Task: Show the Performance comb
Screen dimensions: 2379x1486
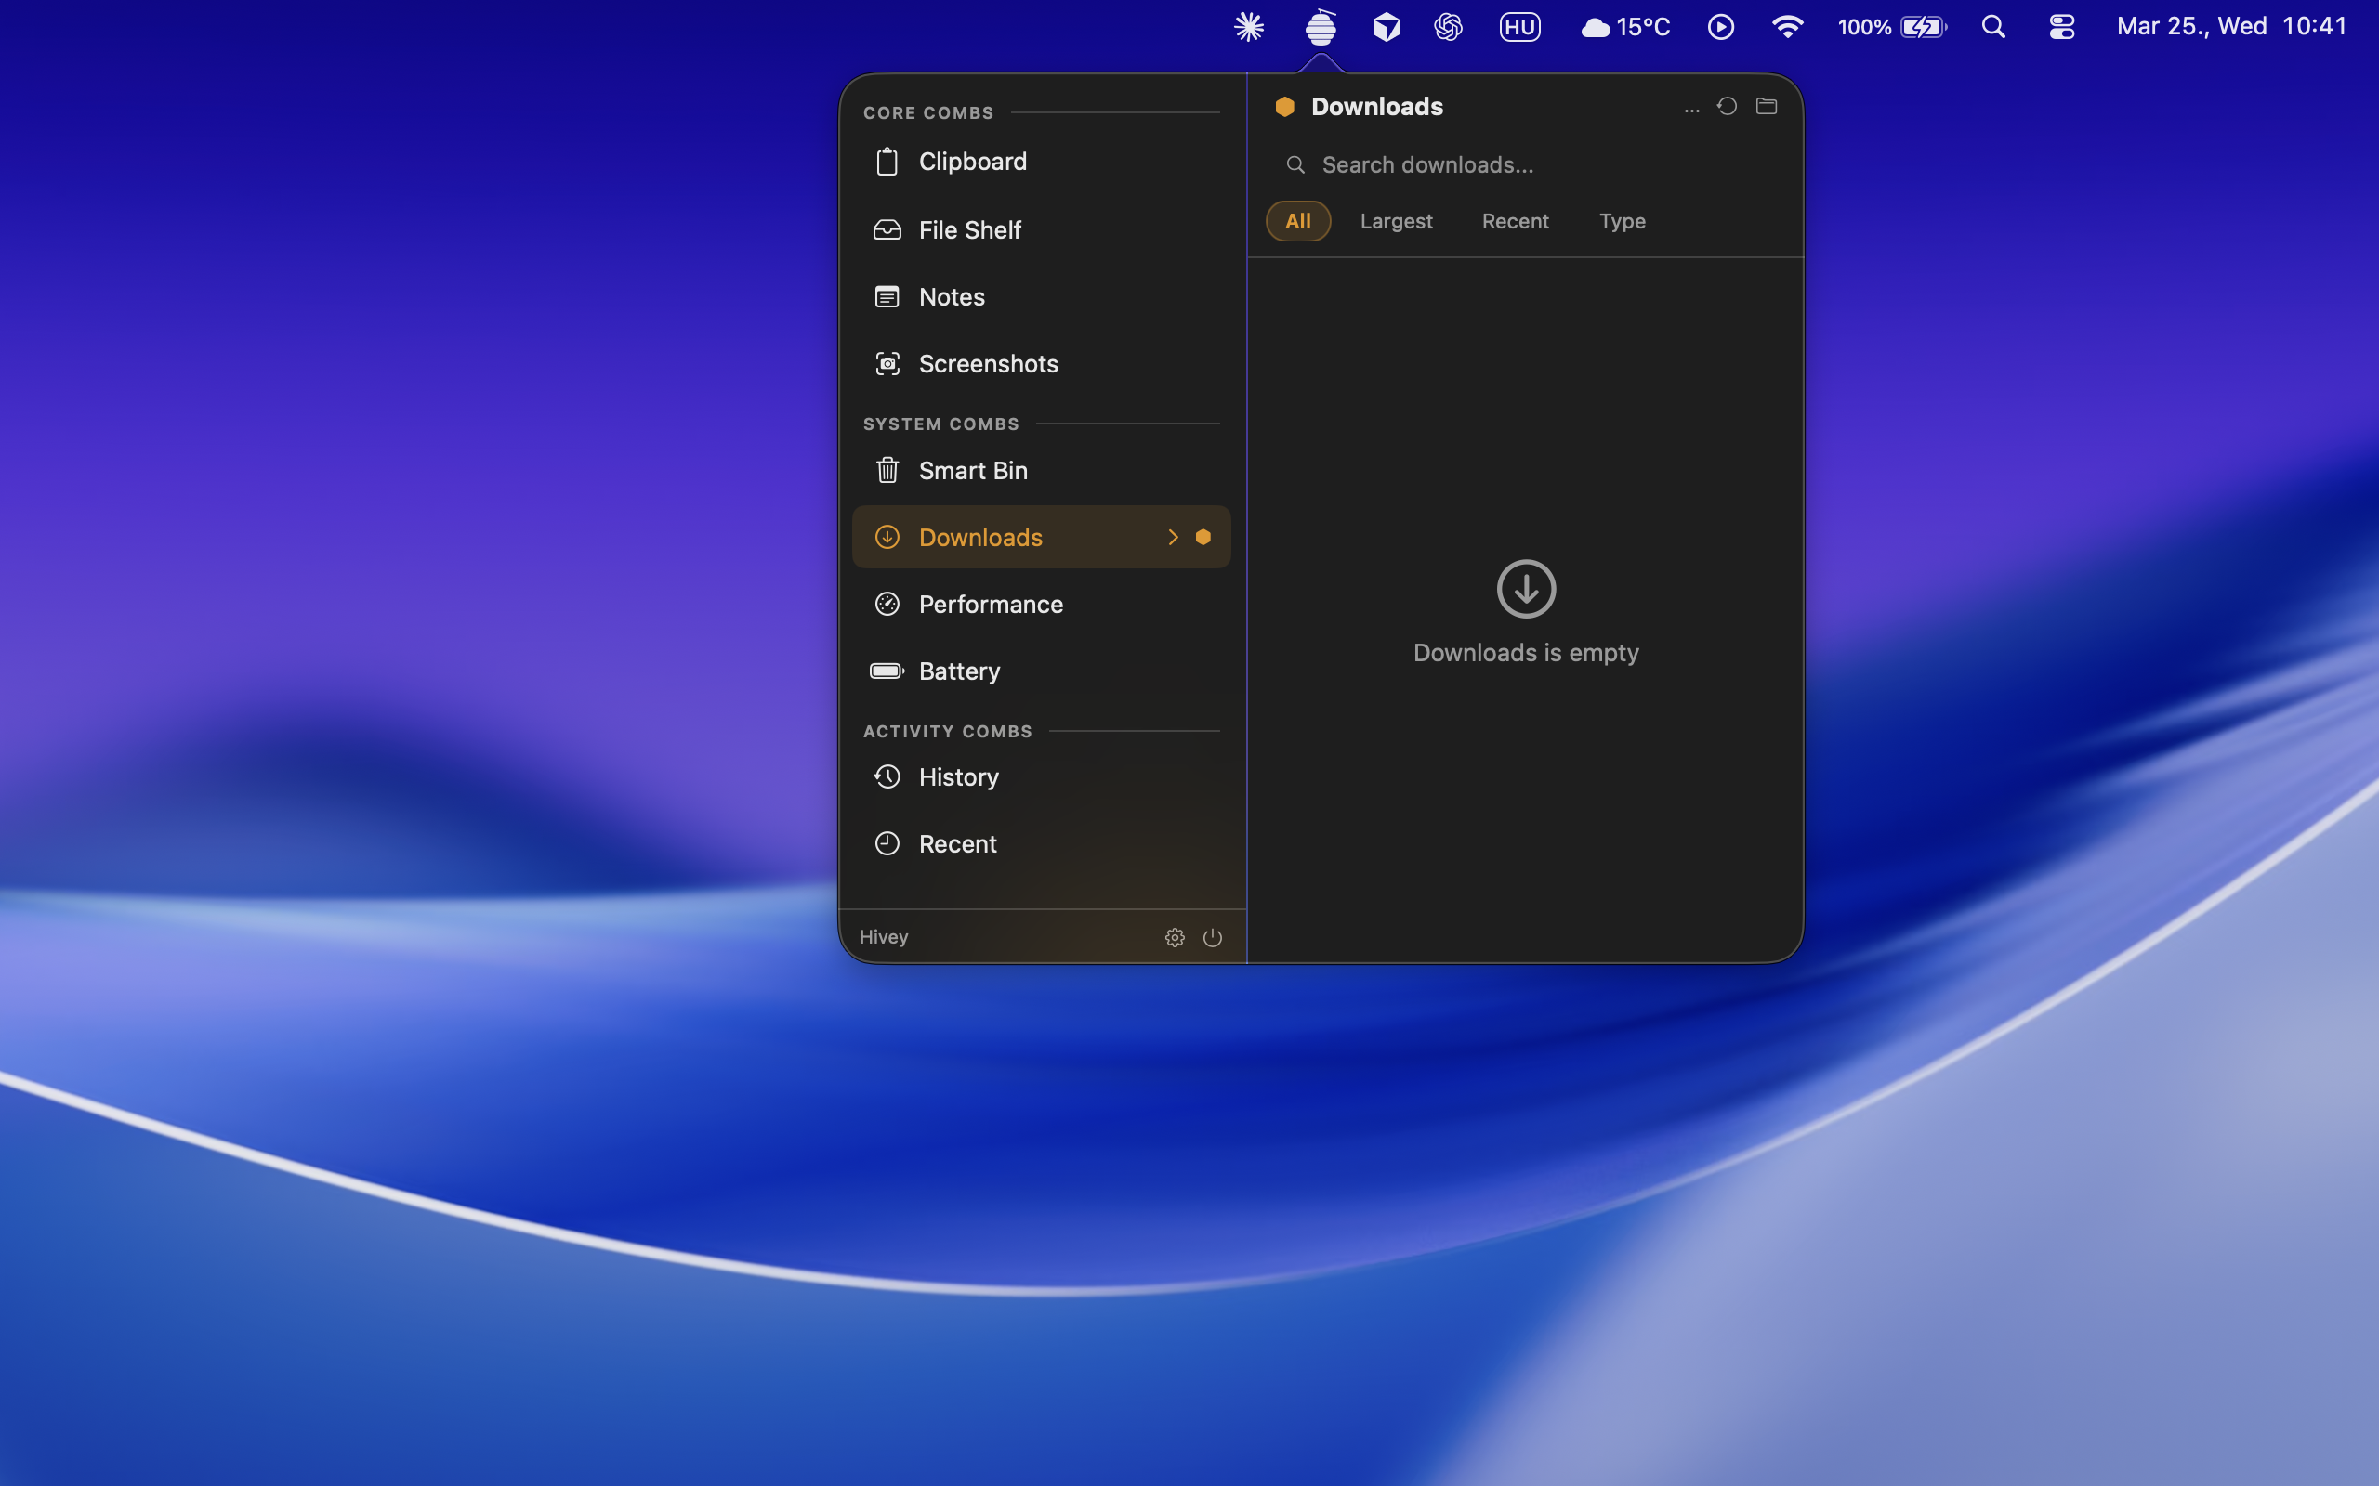Action: pyautogui.click(x=990, y=605)
